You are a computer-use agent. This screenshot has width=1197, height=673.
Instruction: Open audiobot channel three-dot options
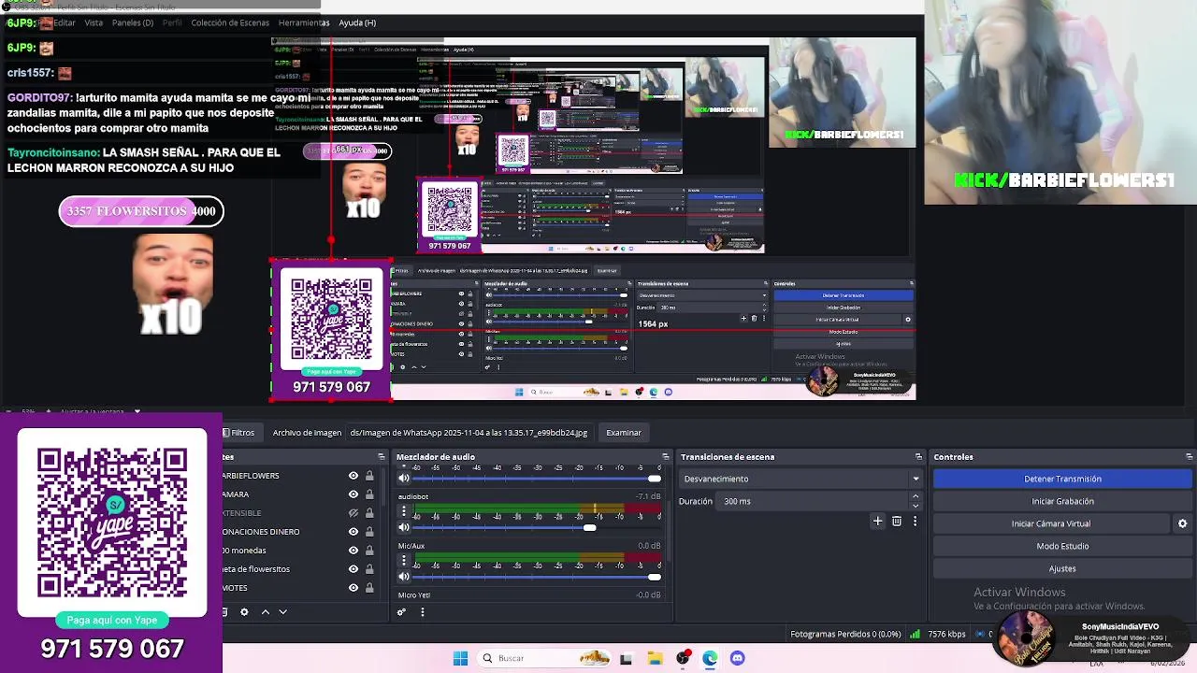(x=404, y=511)
